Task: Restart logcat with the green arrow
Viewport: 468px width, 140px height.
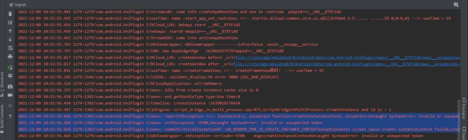Action: [x=10, y=67]
